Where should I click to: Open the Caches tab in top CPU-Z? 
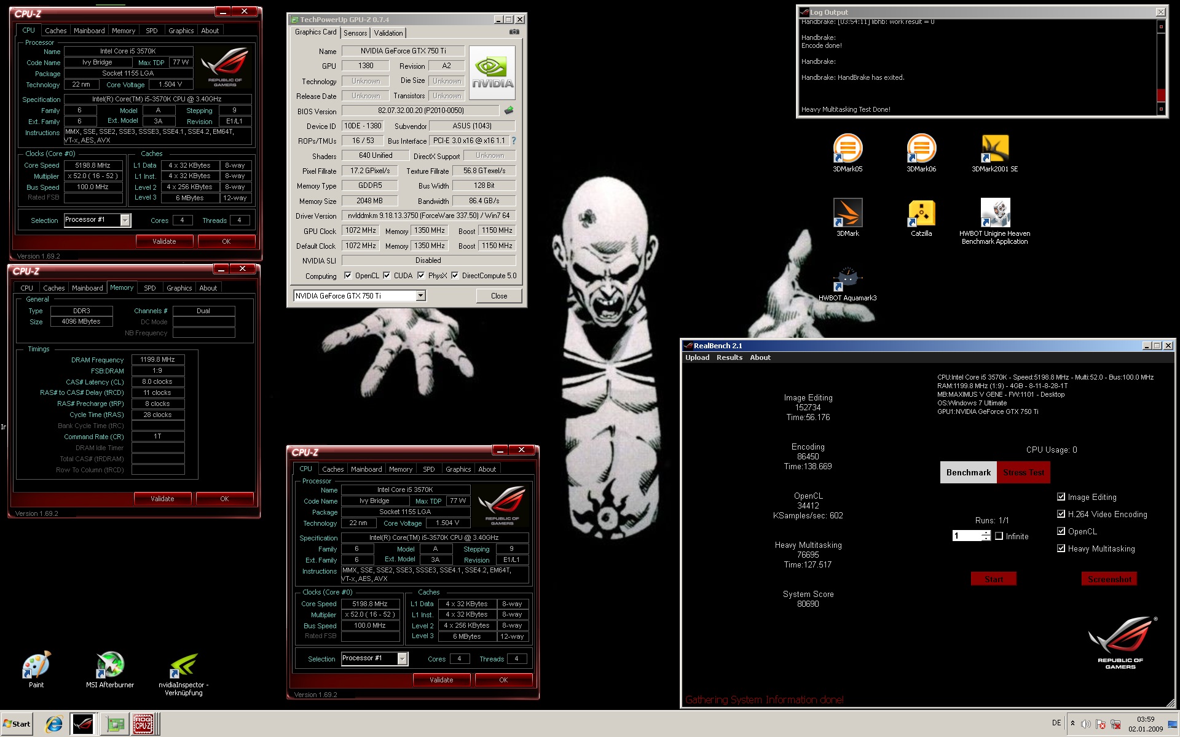coord(55,31)
